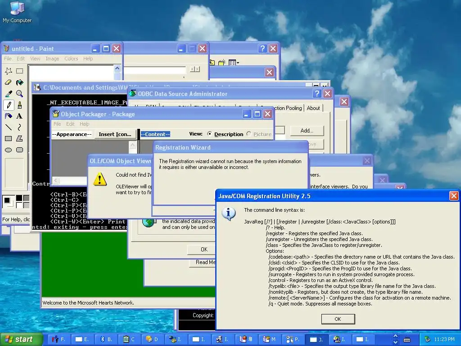Open the keyboard icon in the system tray
Image resolution: width=461 pixels, height=346 pixels.
pyautogui.click(x=407, y=340)
